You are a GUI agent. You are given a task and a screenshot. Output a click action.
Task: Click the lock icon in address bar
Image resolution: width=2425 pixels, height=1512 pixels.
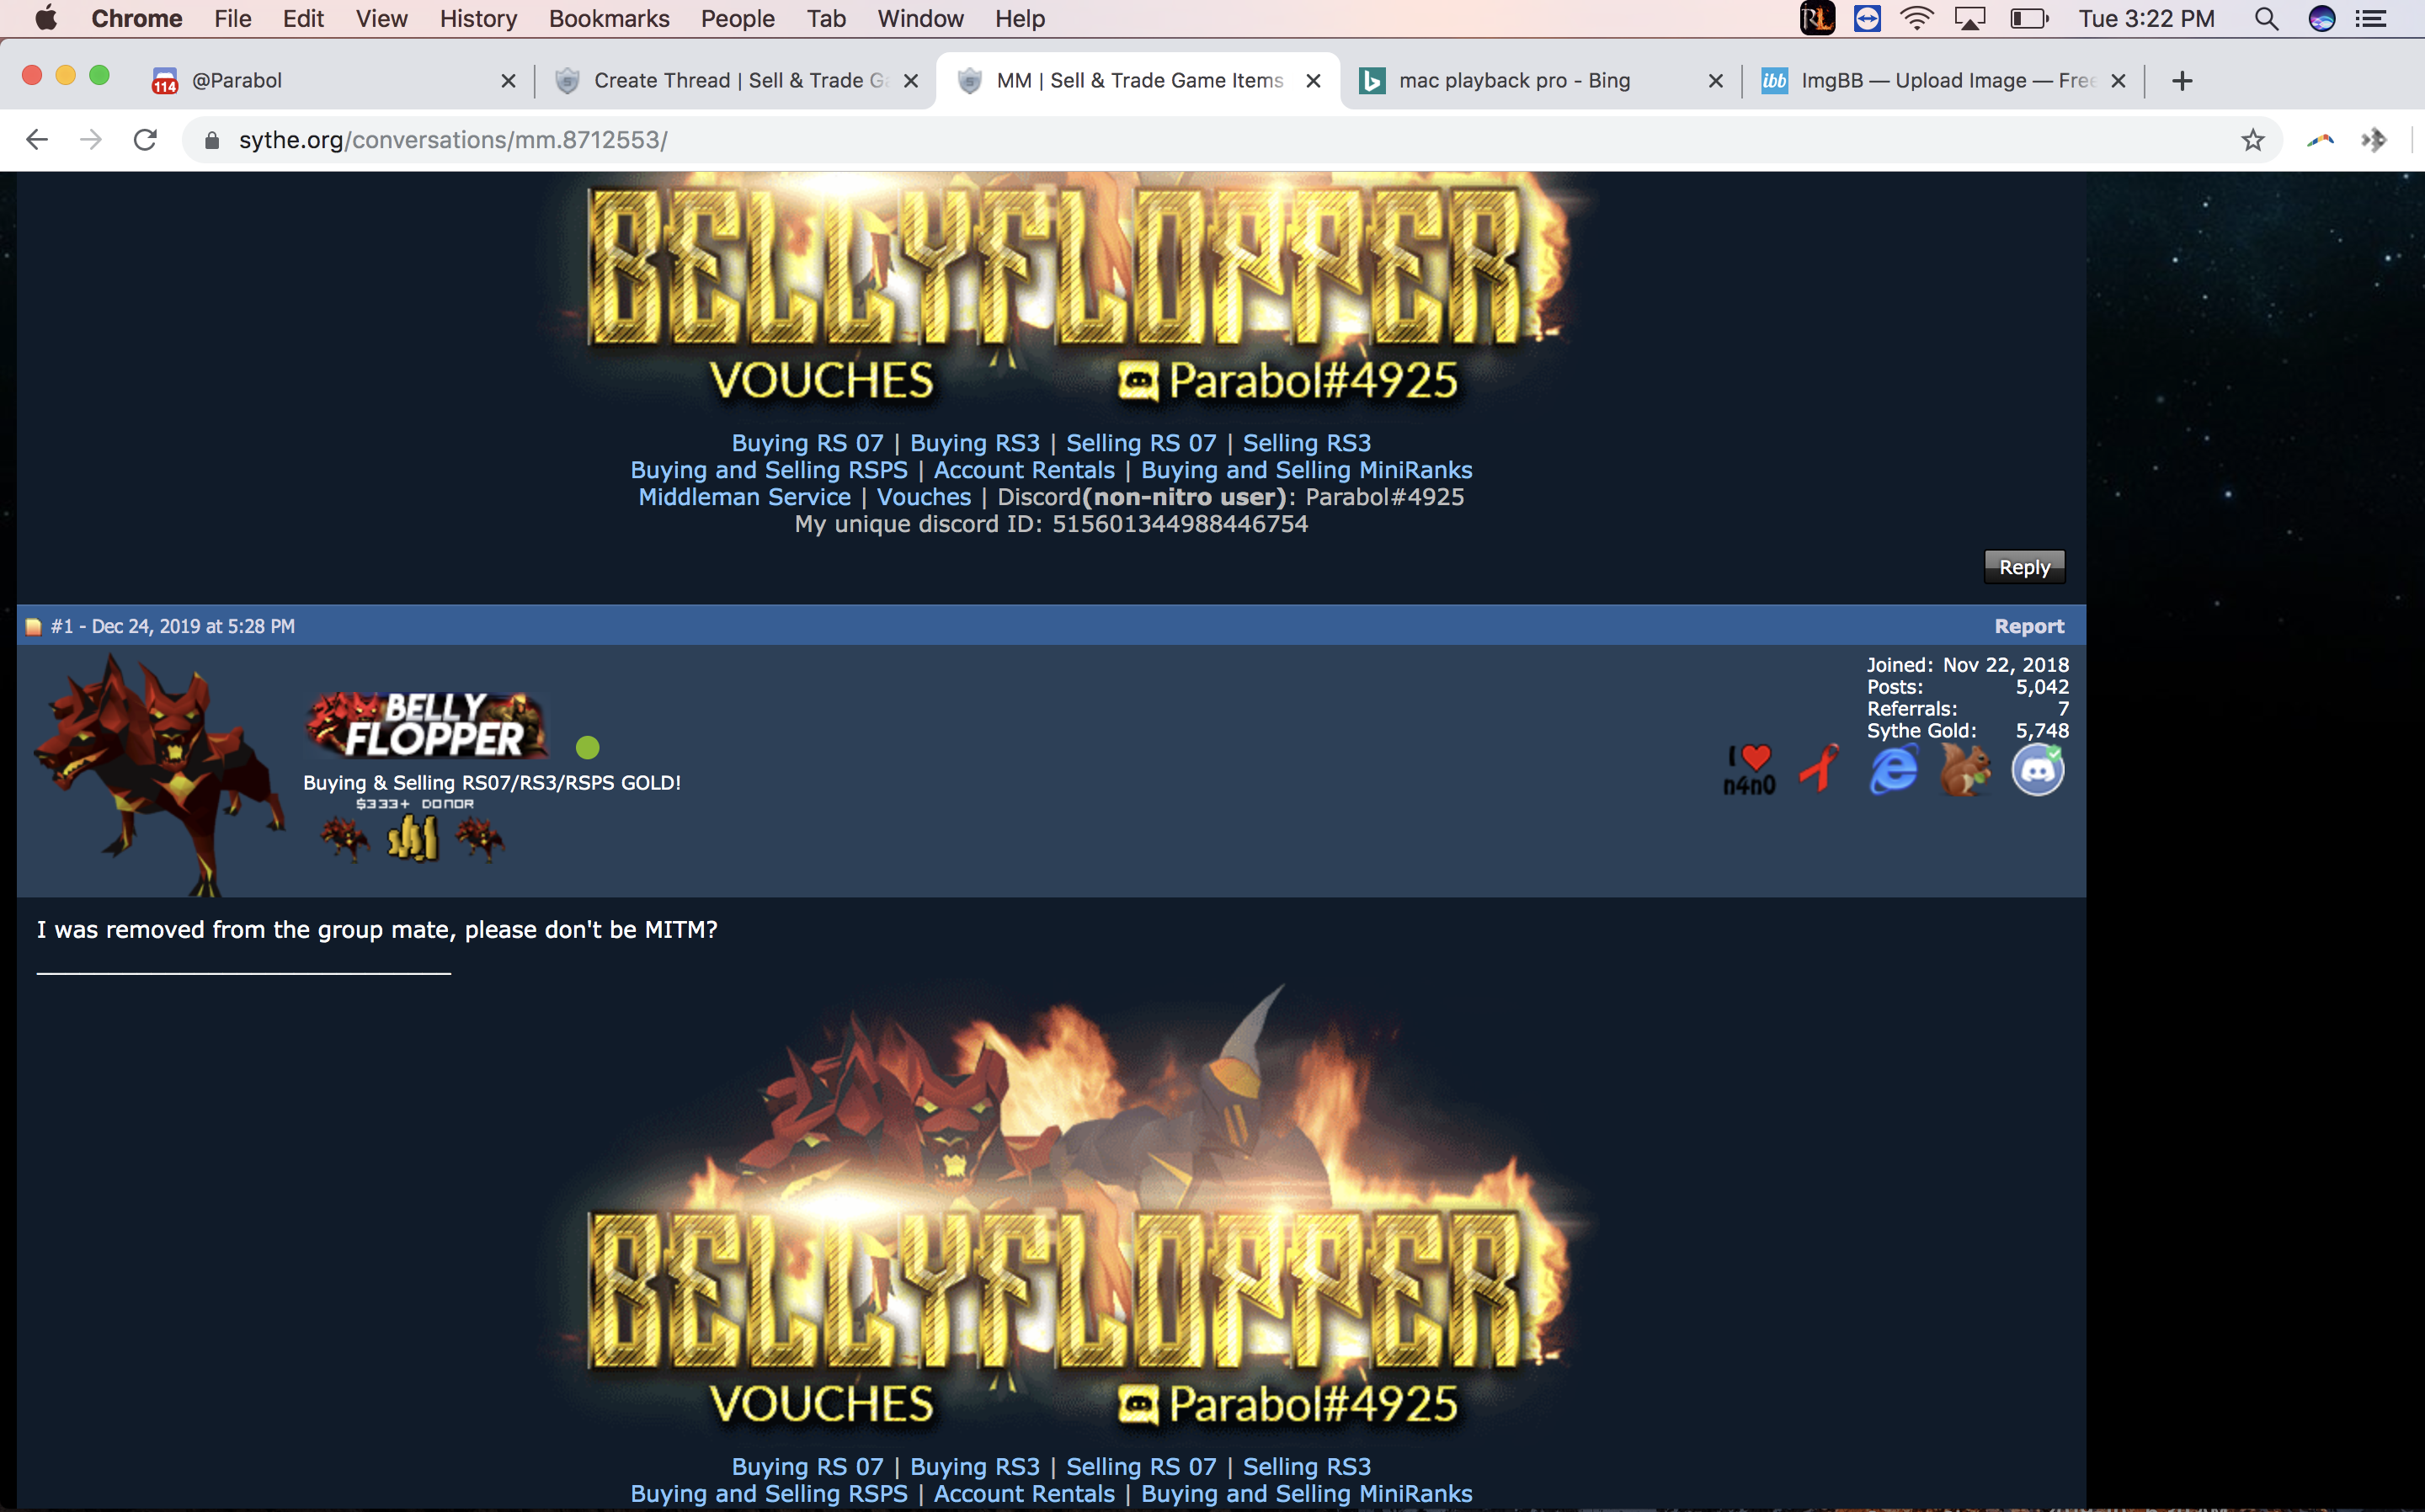[x=211, y=140]
